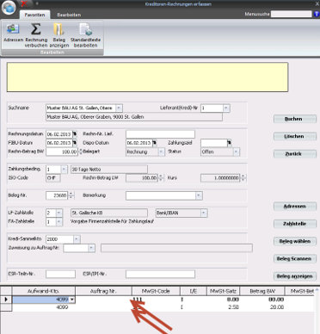Click the 20.00 Betrag cell
Screen dimensions: 320x334
262,307
